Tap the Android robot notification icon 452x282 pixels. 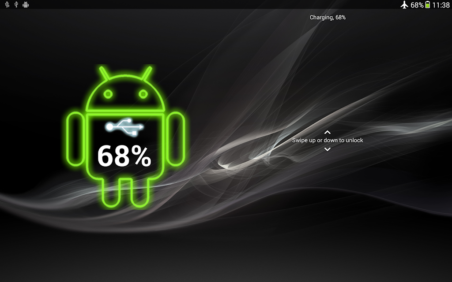coord(26,4)
